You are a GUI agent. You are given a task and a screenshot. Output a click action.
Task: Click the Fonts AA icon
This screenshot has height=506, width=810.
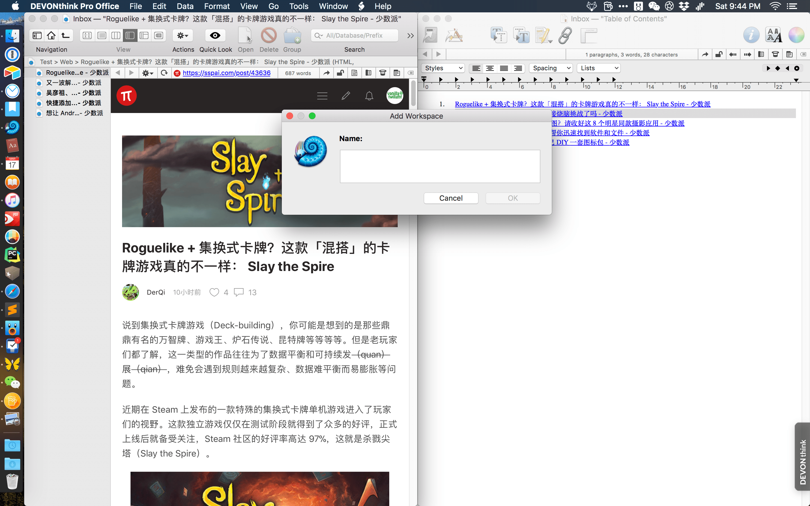pos(773,35)
